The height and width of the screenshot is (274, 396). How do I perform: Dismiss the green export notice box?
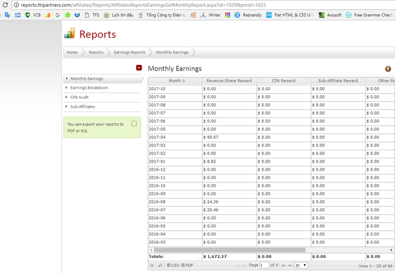pos(134,124)
